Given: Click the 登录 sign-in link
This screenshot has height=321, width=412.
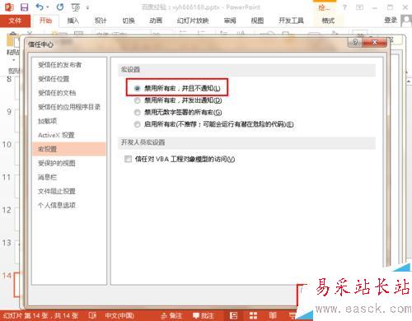Looking at the screenshot, I should click(x=391, y=20).
